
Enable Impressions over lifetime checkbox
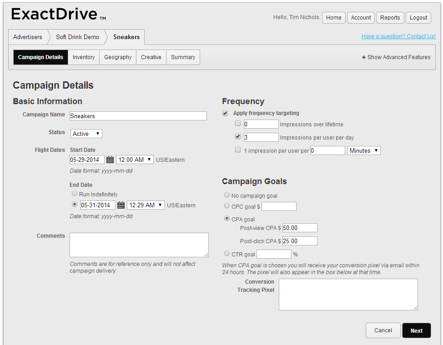238,123
